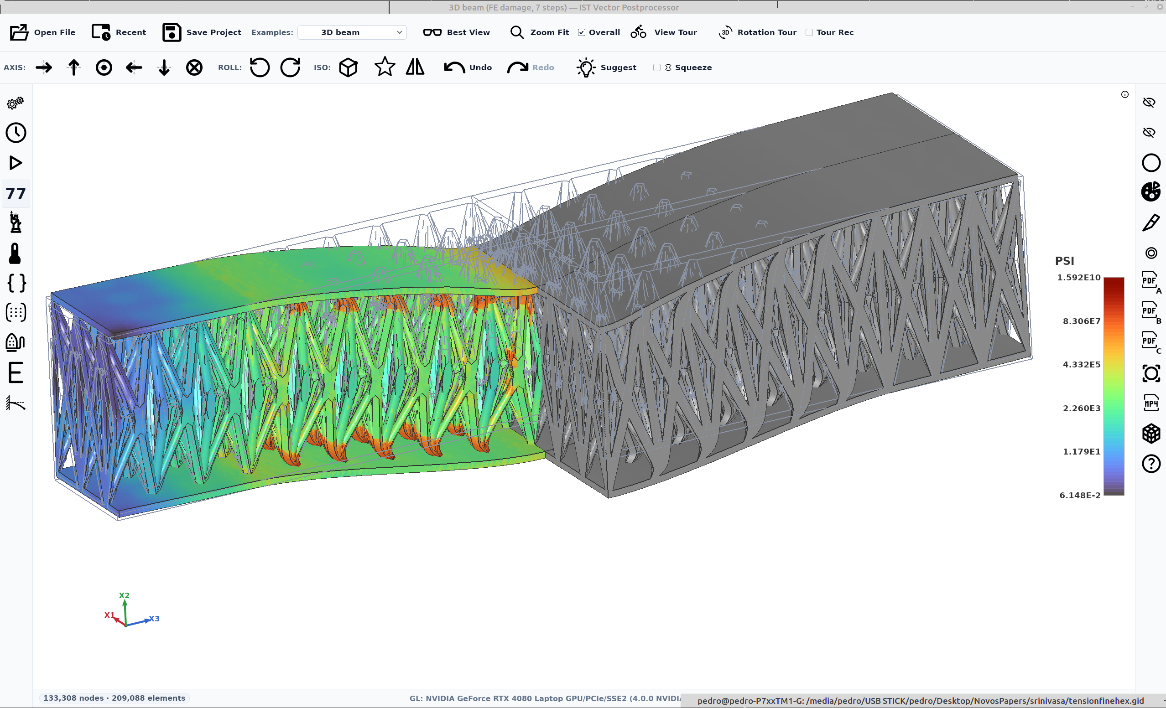Click the PSI color legend bar
The width and height of the screenshot is (1166, 708).
[1114, 387]
